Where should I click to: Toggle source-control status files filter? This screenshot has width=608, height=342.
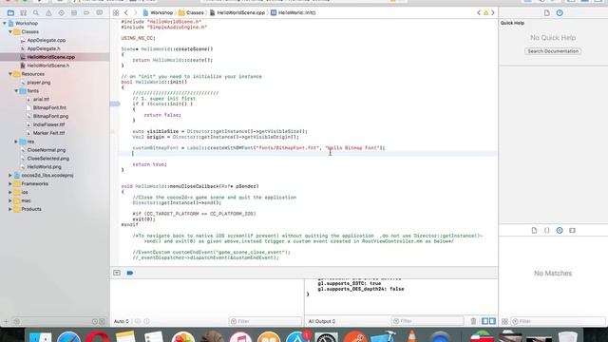click(102, 321)
